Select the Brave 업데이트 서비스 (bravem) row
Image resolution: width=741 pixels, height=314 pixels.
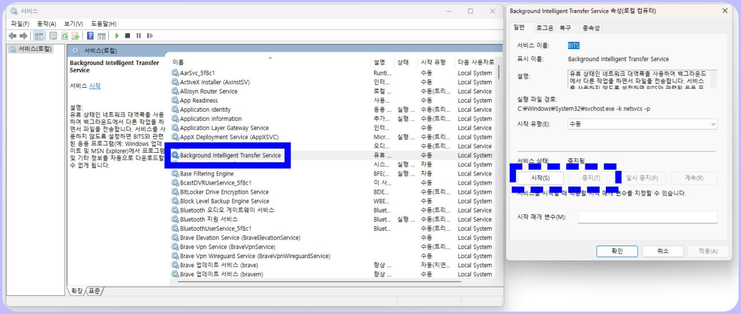(332, 274)
